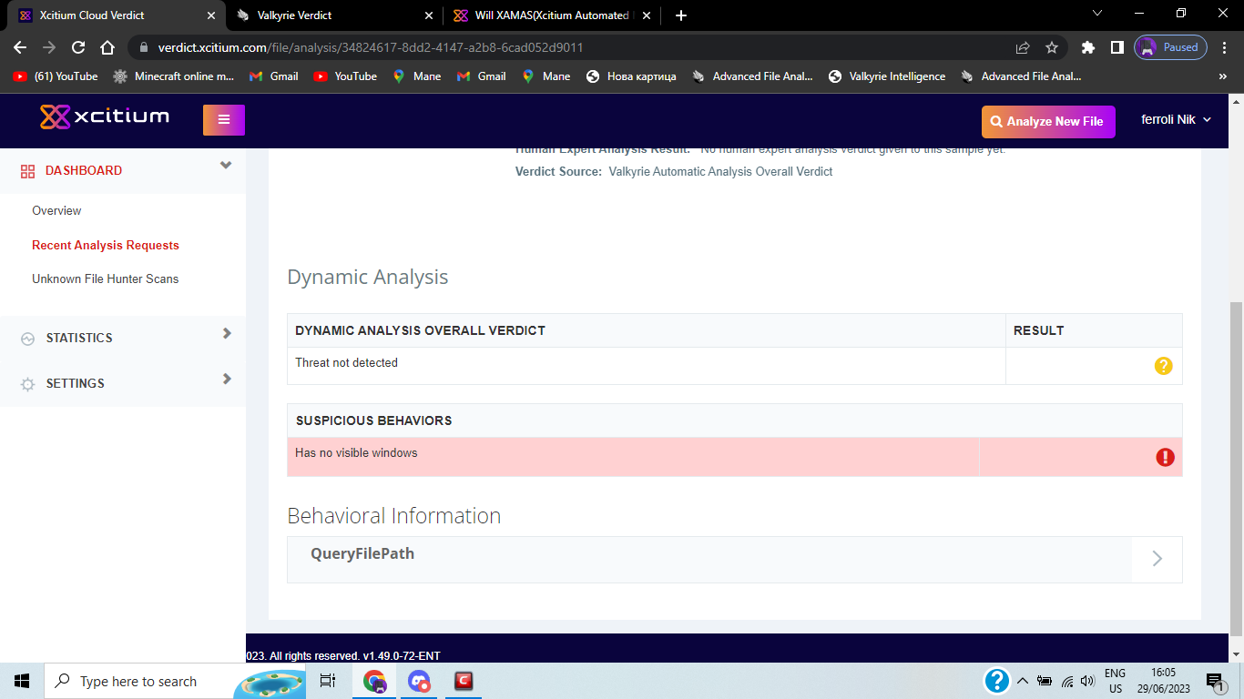The height and width of the screenshot is (699, 1244).
Task: Expand the QueryFilePath behavioral row
Action: pyautogui.click(x=734, y=559)
